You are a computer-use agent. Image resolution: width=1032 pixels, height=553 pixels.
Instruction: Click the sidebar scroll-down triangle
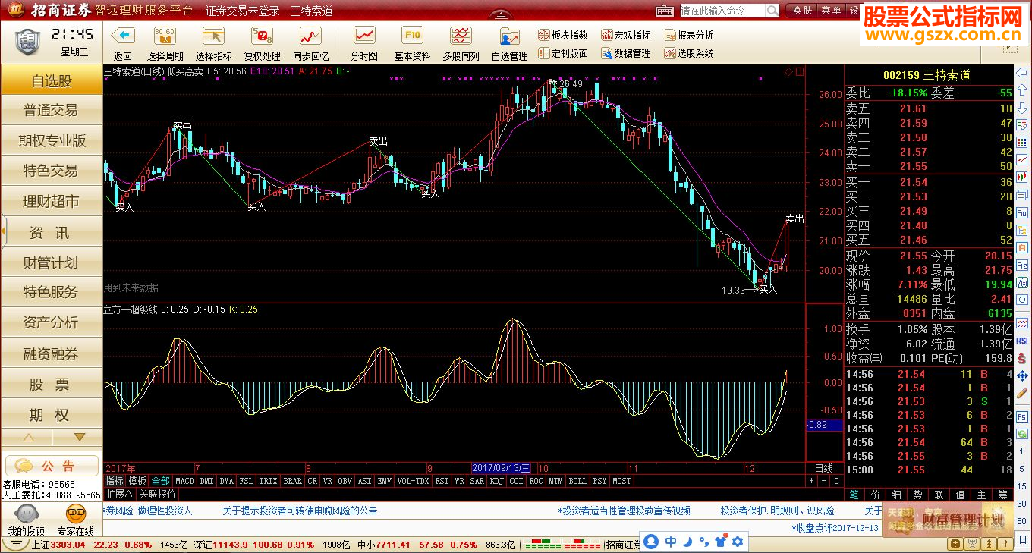coord(79,438)
